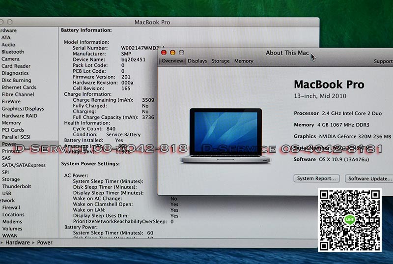Open the Support section in About This Mac
The width and height of the screenshot is (393, 264).
383,61
